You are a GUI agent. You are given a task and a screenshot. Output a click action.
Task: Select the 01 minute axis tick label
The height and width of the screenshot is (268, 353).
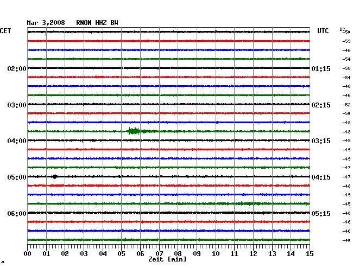point(46,253)
